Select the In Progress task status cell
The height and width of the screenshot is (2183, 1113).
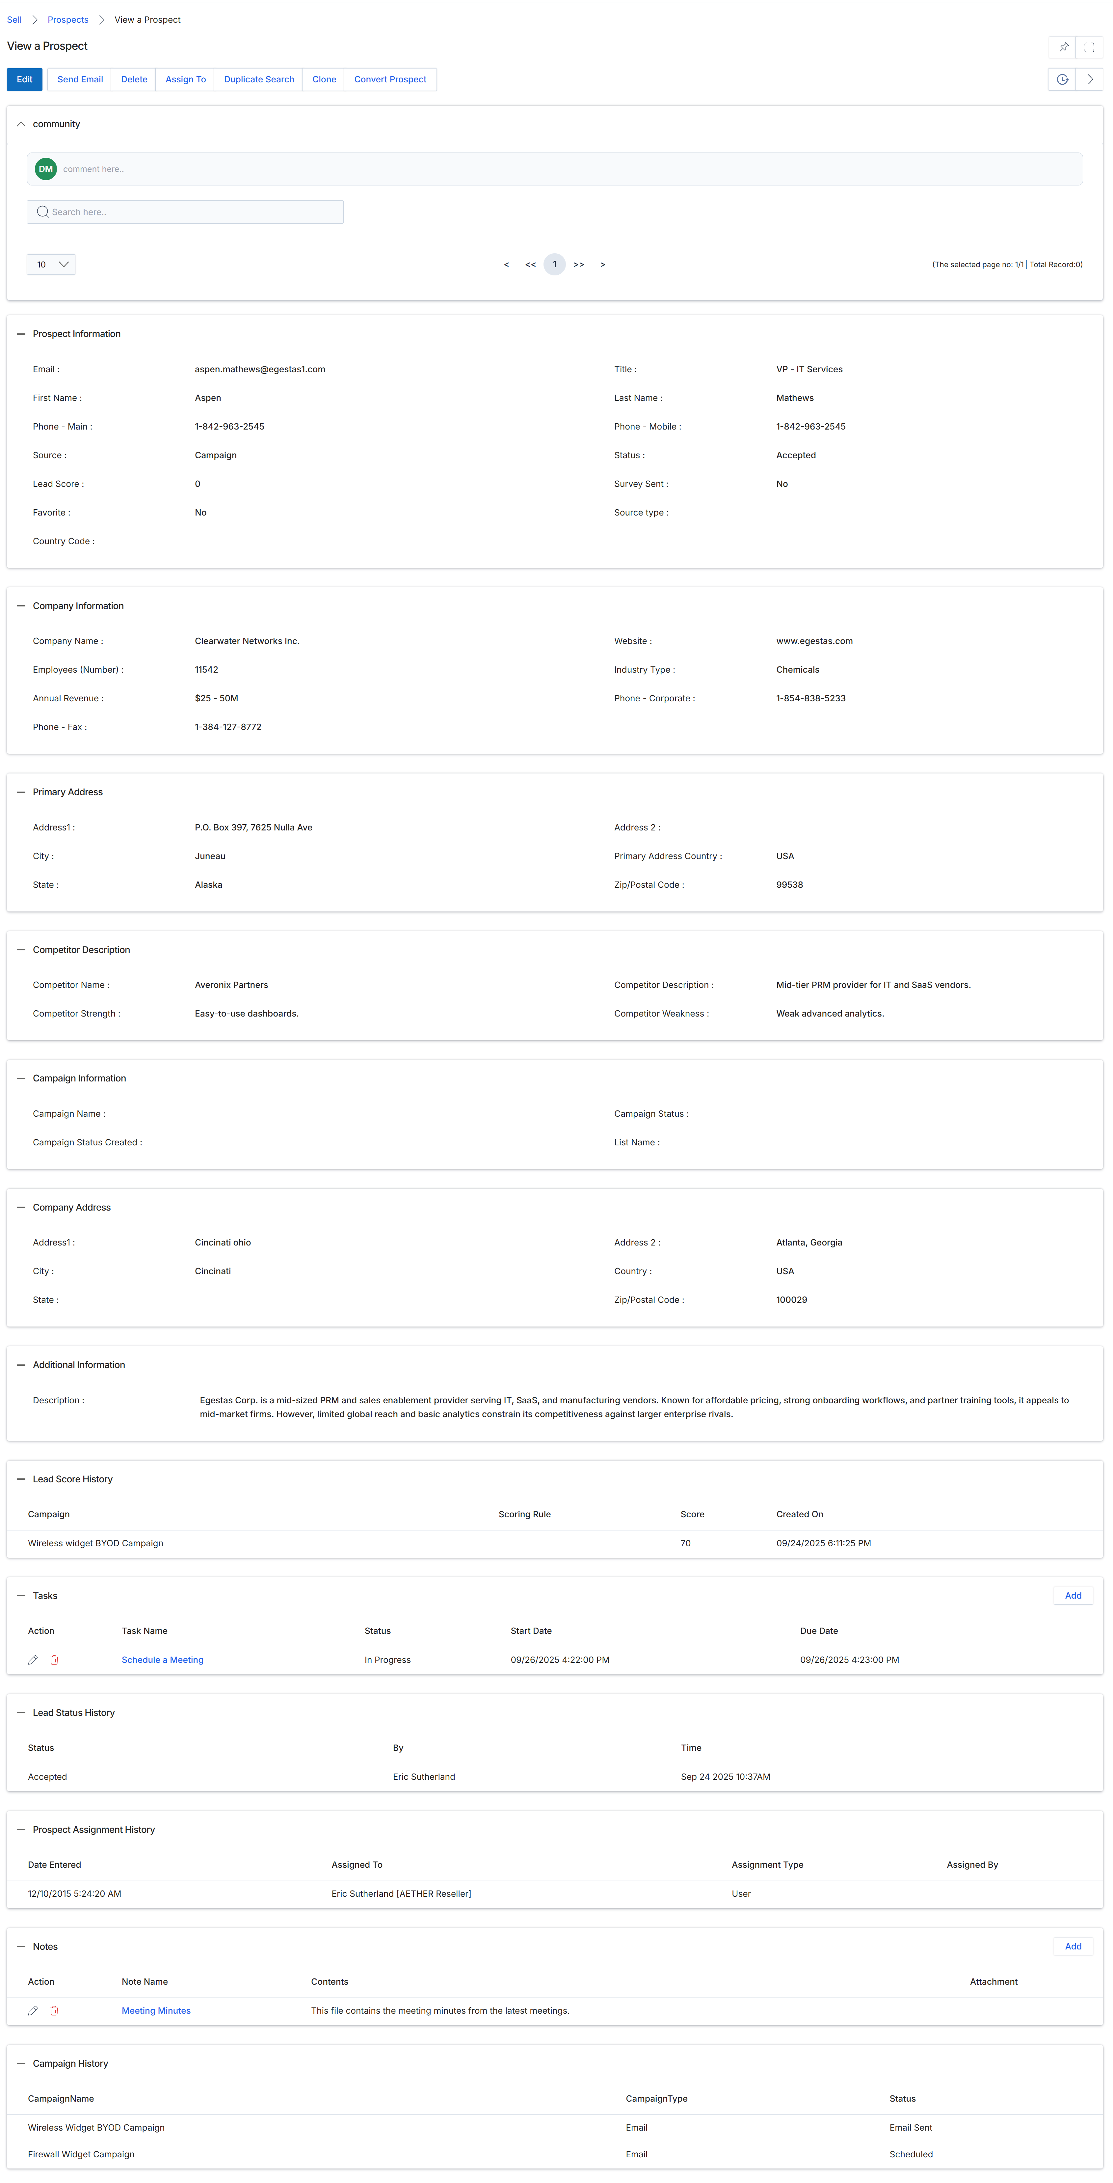pos(388,1660)
